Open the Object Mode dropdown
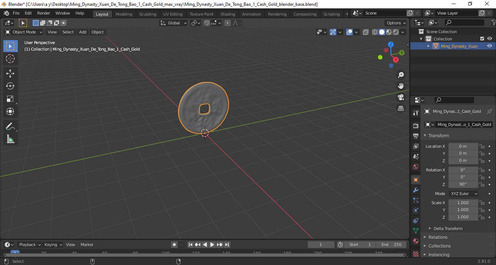The image size is (496, 265). click(24, 32)
